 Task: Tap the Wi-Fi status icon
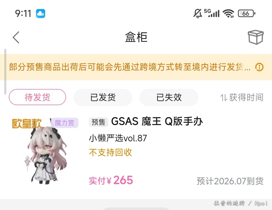(x=228, y=13)
